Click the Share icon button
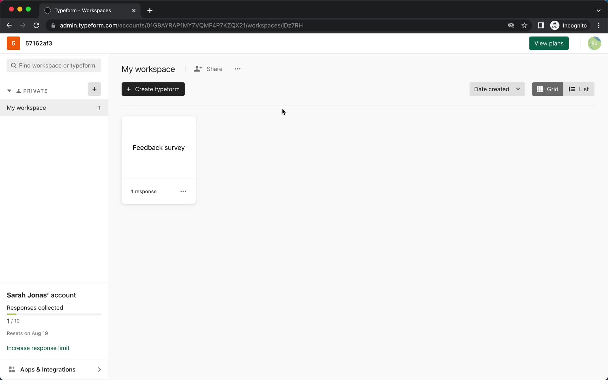 click(x=198, y=69)
